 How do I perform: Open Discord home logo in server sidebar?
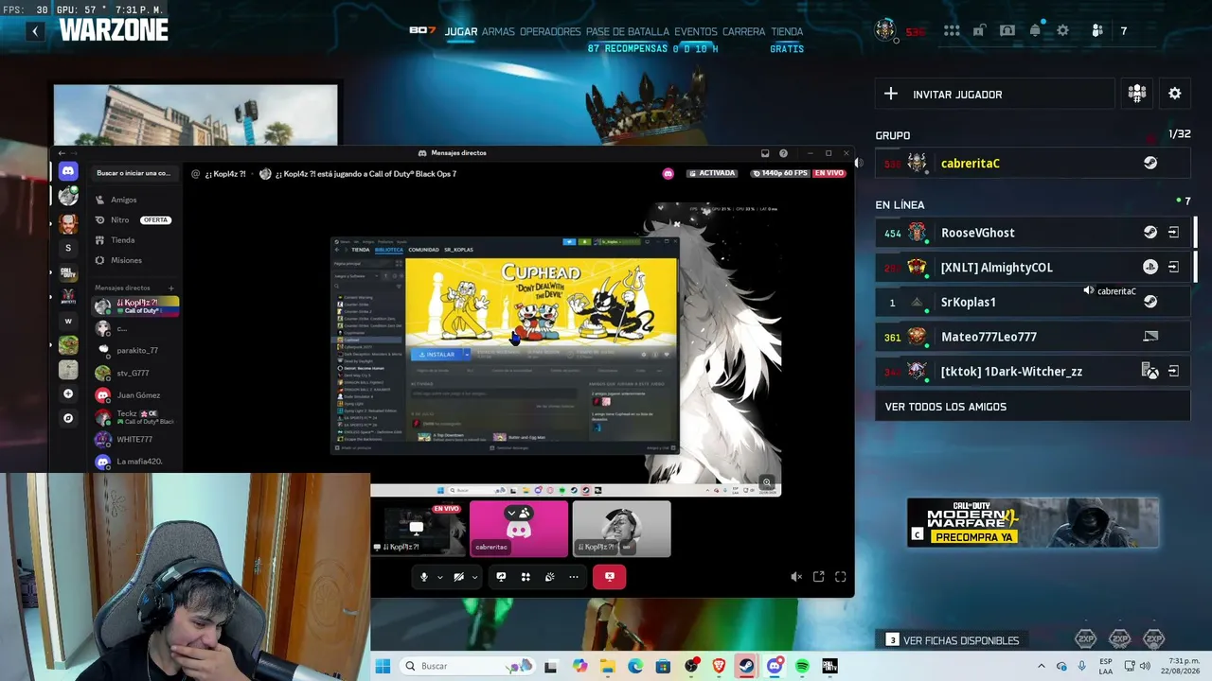(67, 171)
